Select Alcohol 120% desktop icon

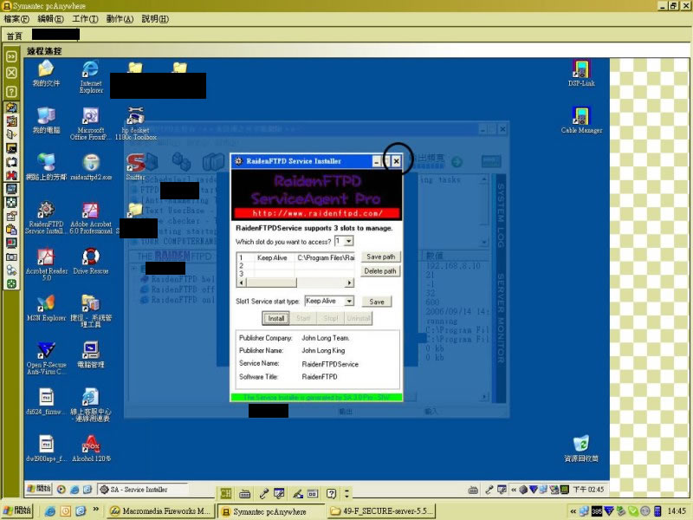pyautogui.click(x=91, y=449)
